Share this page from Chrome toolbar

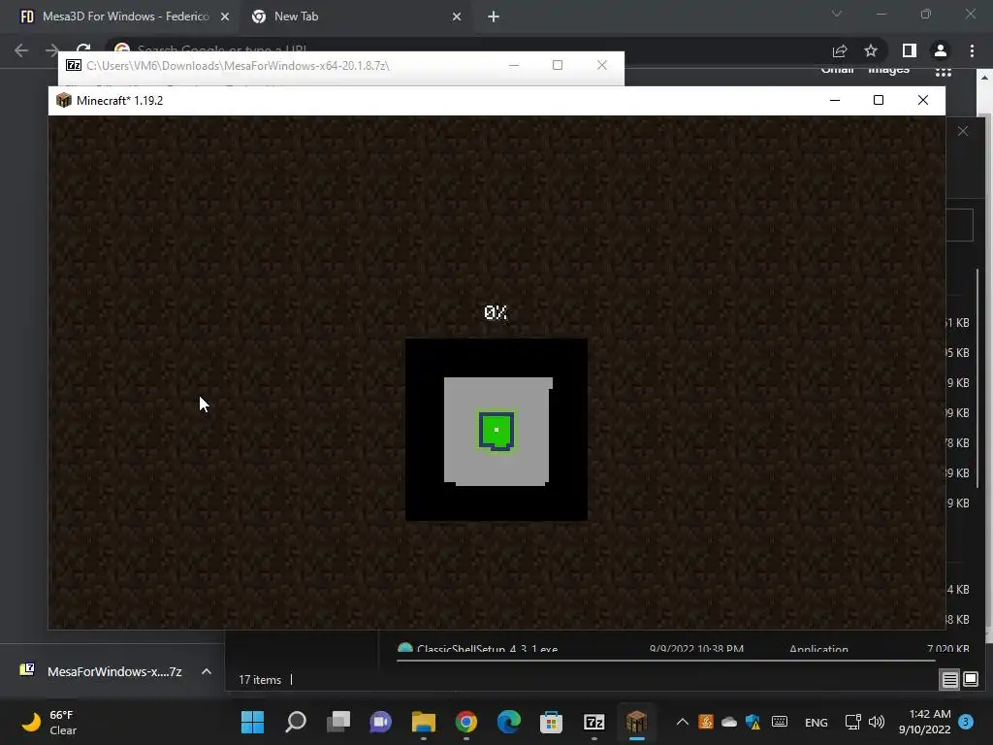pyautogui.click(x=840, y=50)
